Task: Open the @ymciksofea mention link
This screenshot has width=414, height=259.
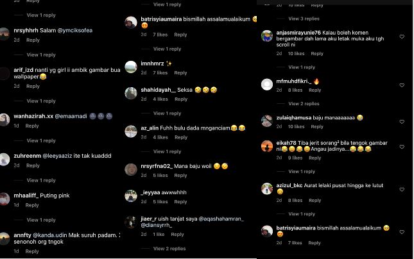Action: click(75, 31)
